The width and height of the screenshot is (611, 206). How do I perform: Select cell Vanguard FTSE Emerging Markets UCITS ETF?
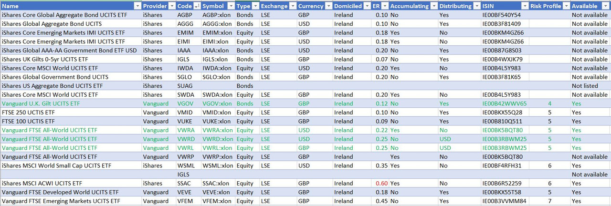point(71,201)
